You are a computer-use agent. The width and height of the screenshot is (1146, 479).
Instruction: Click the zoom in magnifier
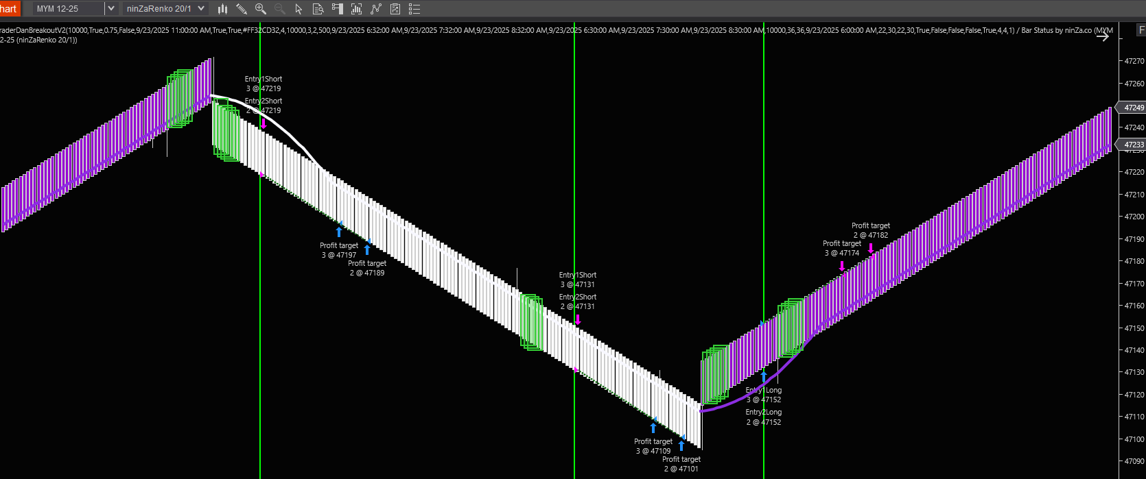[261, 9]
